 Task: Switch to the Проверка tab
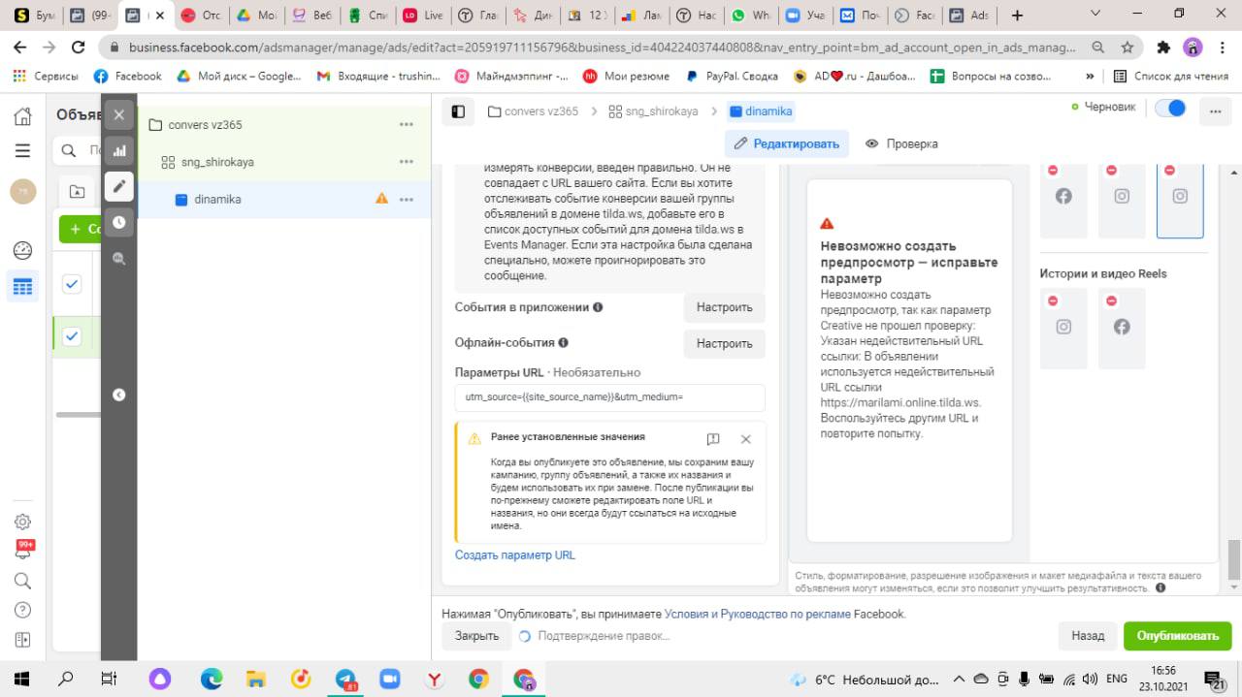[901, 143]
